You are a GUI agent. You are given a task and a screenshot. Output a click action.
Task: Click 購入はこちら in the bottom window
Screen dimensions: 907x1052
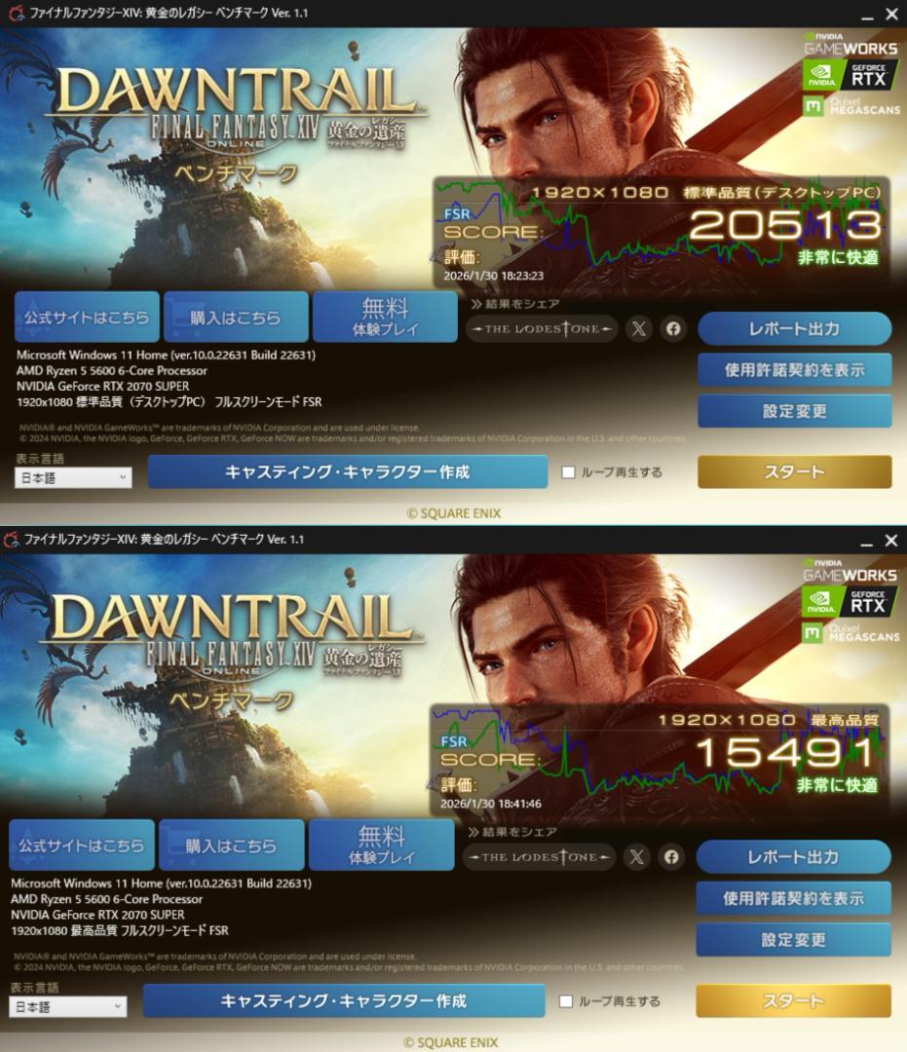pyautogui.click(x=231, y=845)
